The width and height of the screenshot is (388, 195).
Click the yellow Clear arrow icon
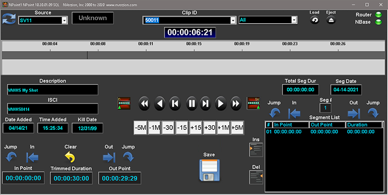(70, 158)
